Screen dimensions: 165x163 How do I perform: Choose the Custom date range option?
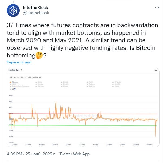[35, 77]
